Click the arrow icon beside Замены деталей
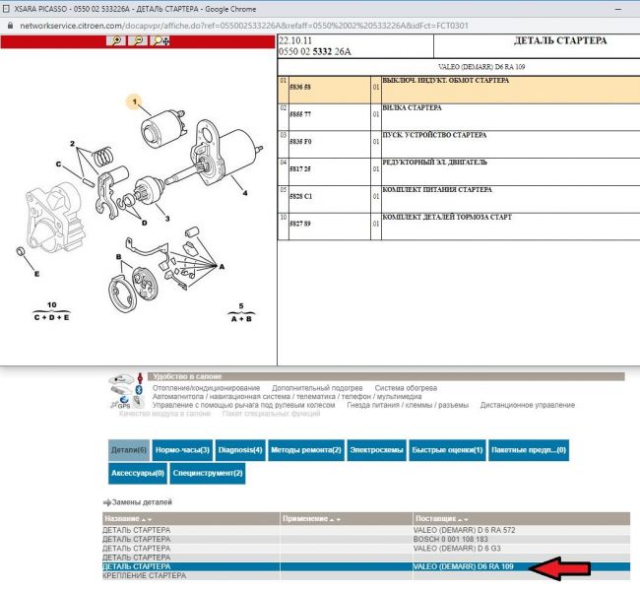 [x=107, y=502]
